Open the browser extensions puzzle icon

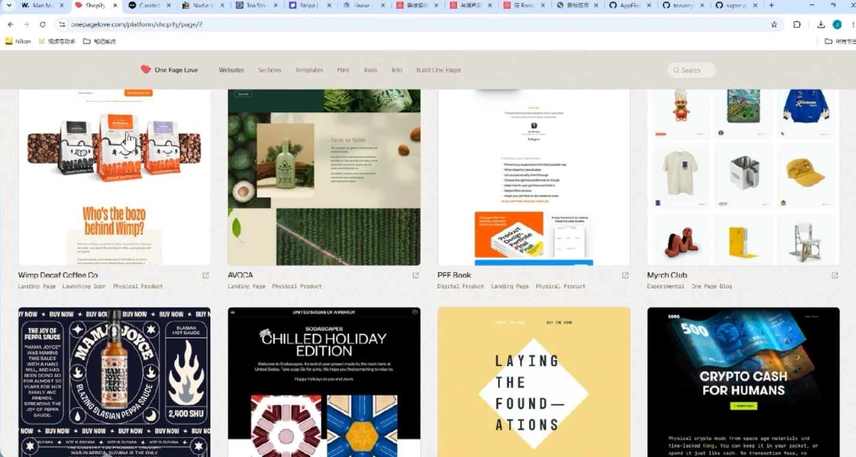pos(797,24)
